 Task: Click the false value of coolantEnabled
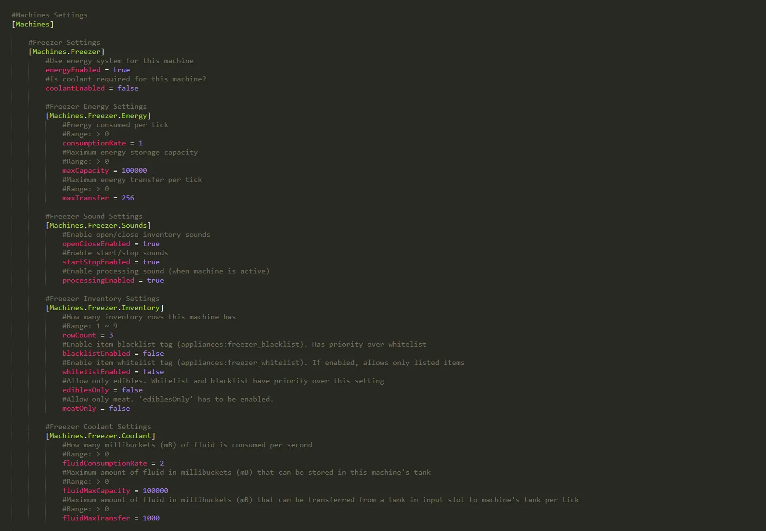128,88
